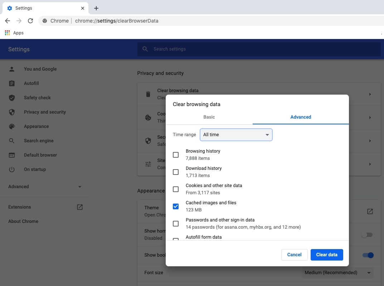
Task: Click the Theme open-in-new icon
Action: tap(370, 211)
